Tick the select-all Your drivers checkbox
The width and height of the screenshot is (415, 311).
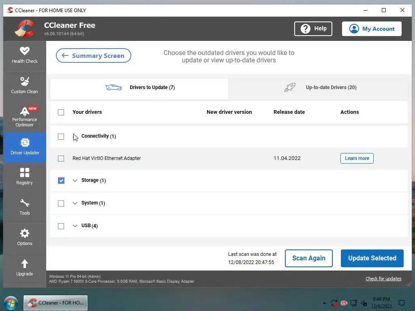click(x=61, y=113)
